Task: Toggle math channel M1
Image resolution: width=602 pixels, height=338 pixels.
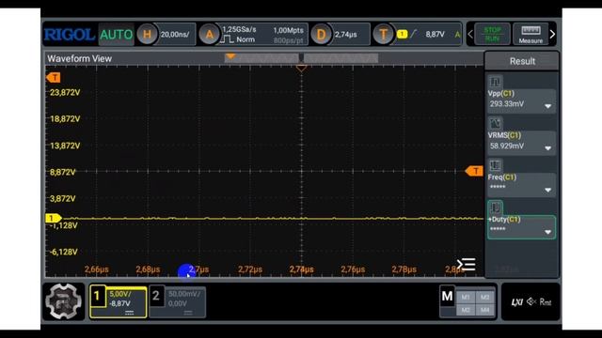Action: tap(466, 297)
